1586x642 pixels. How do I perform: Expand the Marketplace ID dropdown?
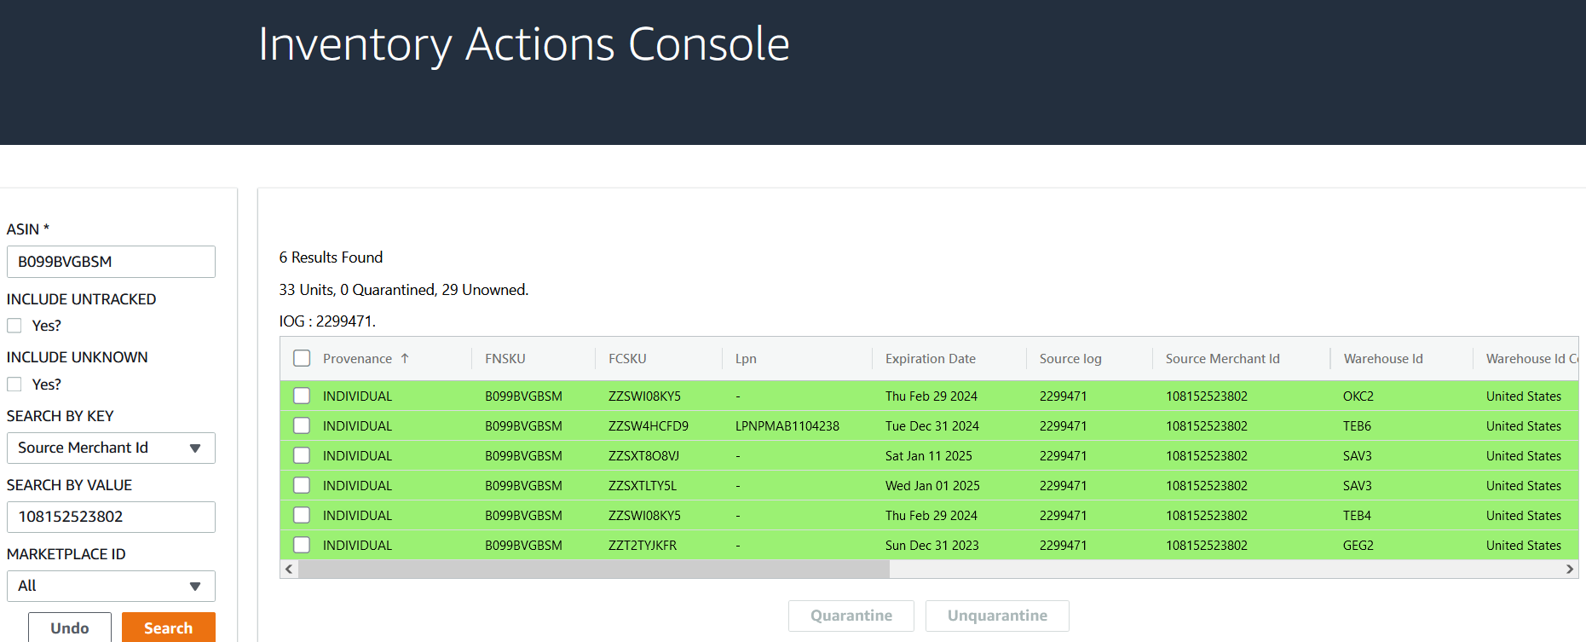pyautogui.click(x=111, y=586)
